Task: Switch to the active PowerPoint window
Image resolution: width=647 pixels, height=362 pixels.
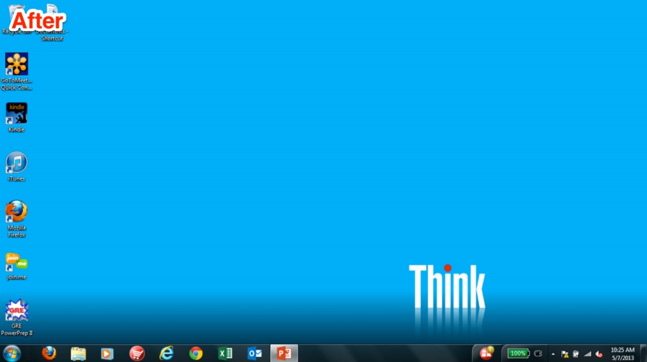Action: (x=284, y=353)
